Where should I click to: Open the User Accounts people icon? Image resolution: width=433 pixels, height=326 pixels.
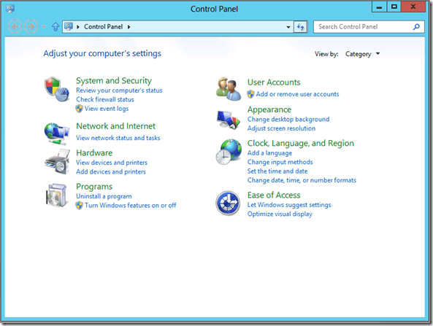229,89
